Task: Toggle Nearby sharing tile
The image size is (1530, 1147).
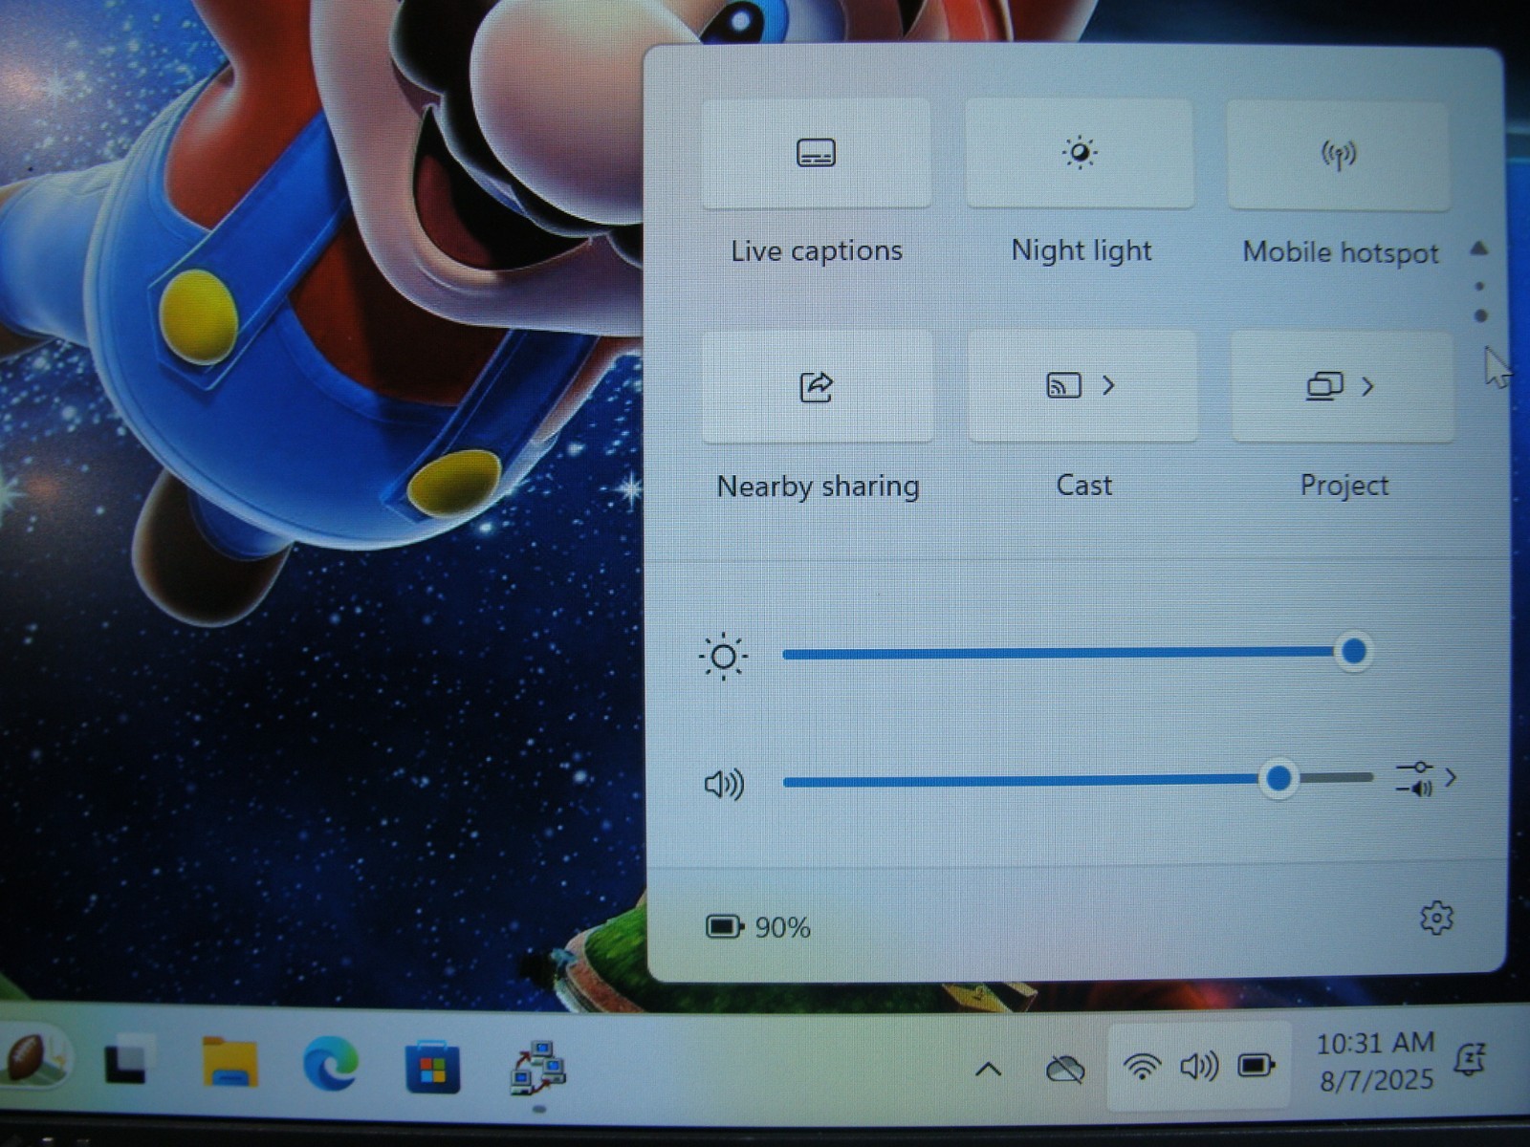Action: coord(817,386)
